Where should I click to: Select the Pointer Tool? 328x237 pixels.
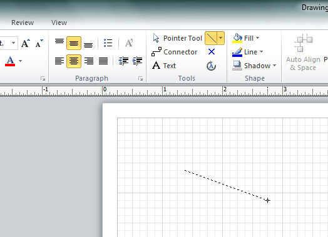tap(177, 38)
